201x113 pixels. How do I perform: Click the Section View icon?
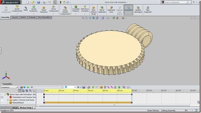point(93,18)
